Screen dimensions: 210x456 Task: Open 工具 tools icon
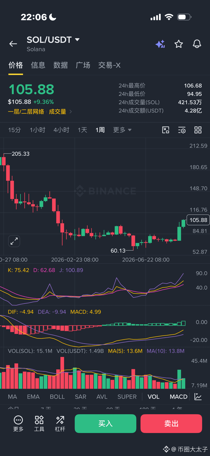point(39,423)
